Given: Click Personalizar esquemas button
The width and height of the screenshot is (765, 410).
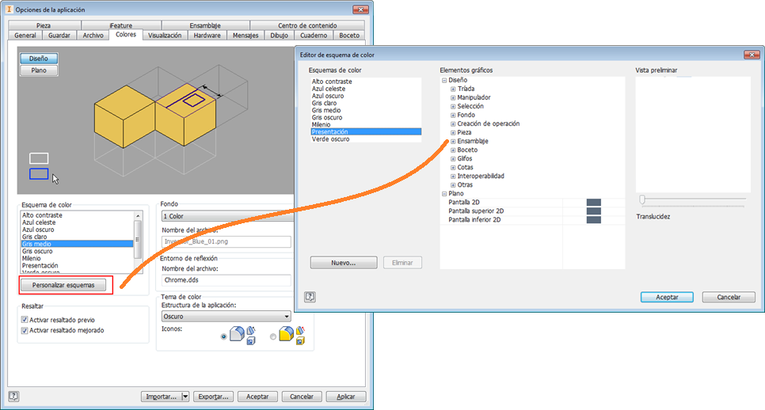Looking at the screenshot, I should click(x=63, y=285).
